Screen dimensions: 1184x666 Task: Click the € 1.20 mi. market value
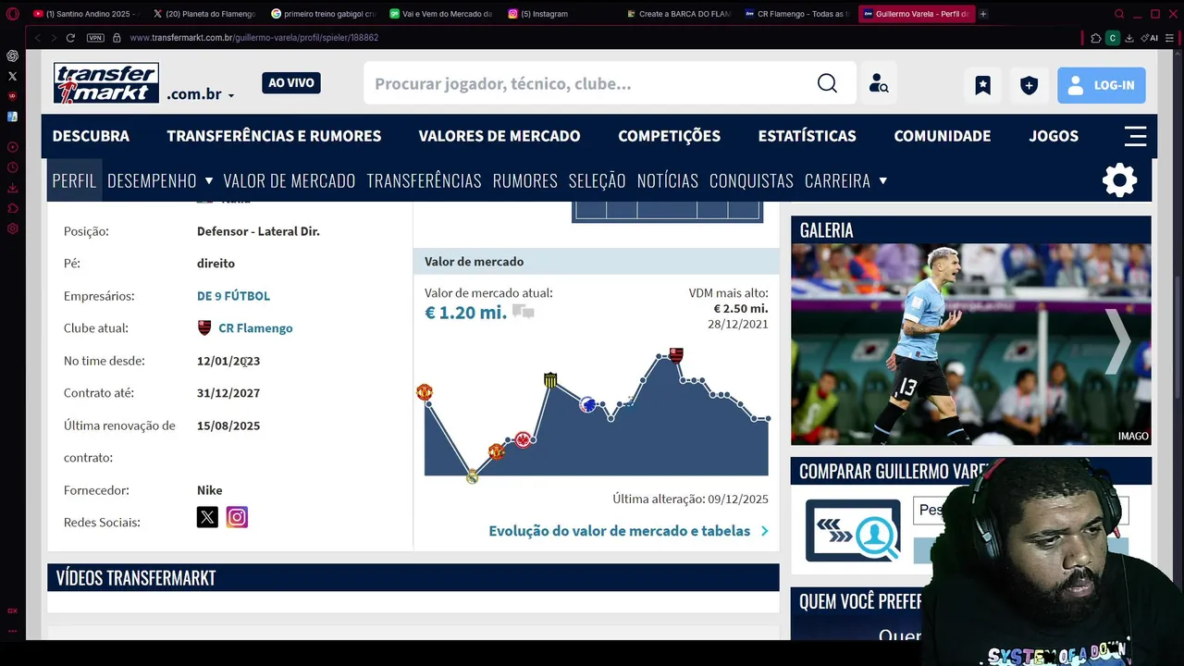465,313
